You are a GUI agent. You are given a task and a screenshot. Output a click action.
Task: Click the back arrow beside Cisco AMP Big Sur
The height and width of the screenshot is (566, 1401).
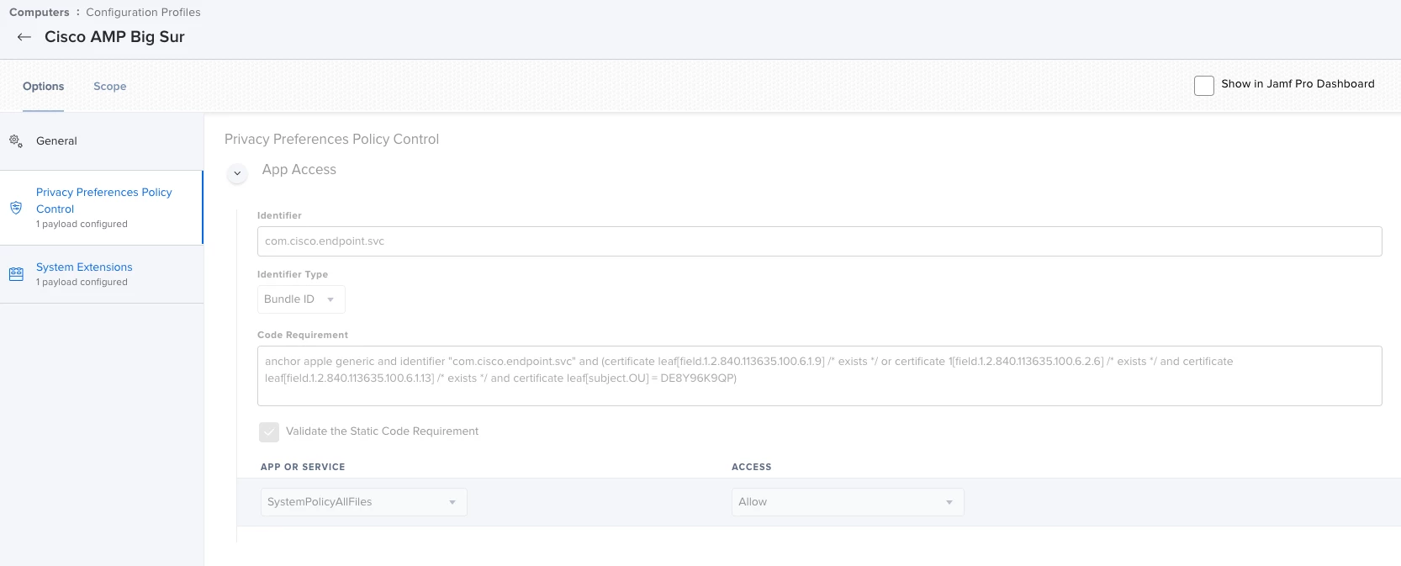point(24,37)
